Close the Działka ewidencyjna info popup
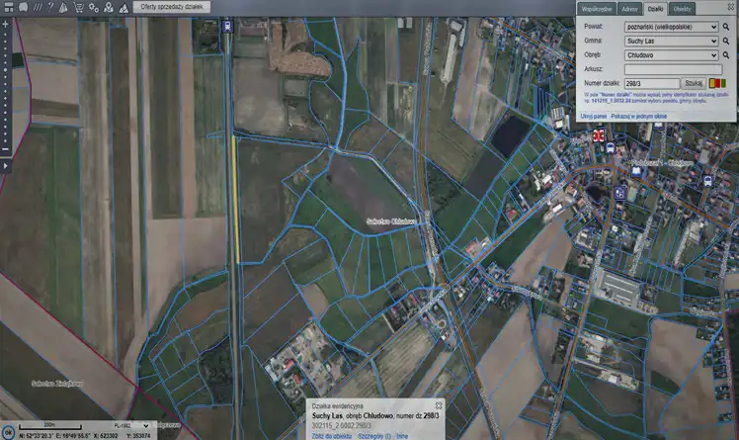This screenshot has height=440, width=739. [439, 406]
